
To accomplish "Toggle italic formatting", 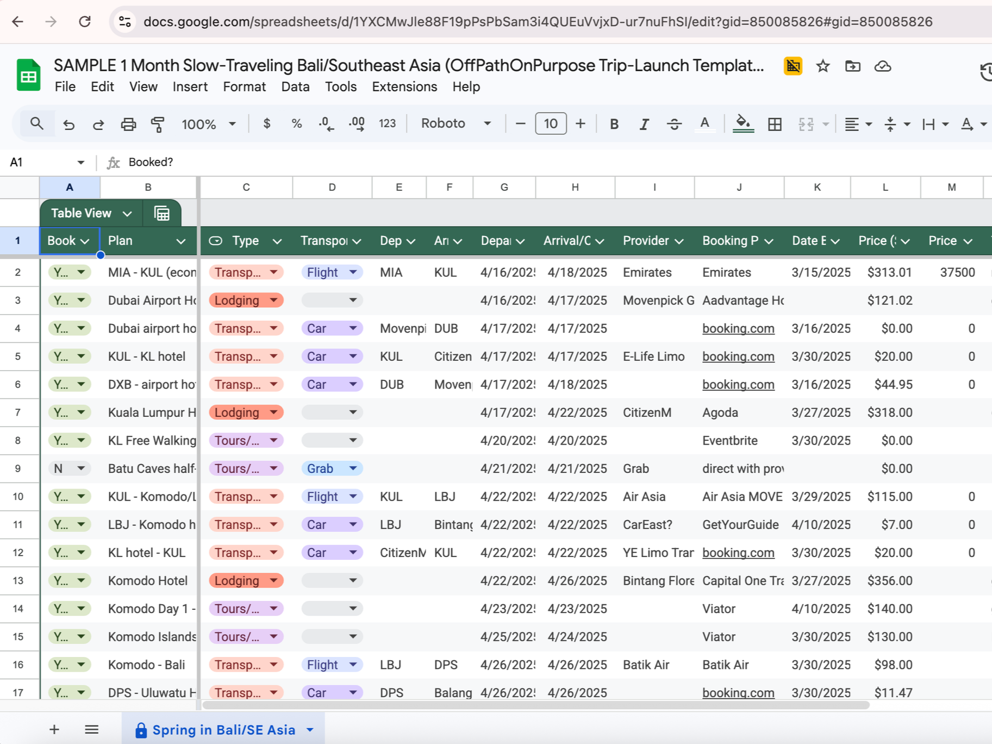I will pos(644,124).
